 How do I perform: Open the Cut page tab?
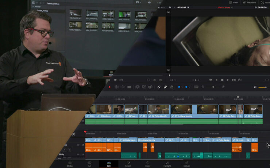[x=89, y=164]
